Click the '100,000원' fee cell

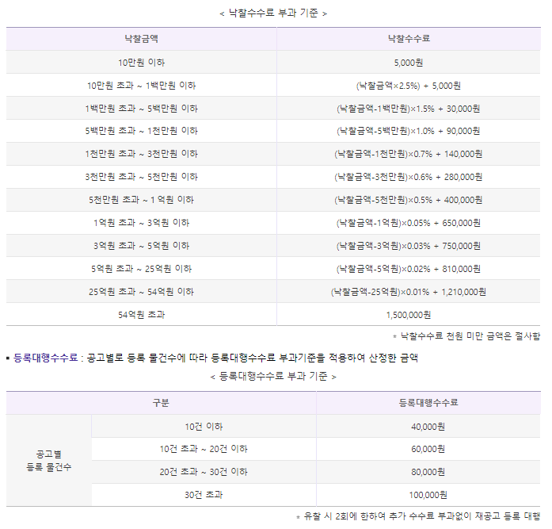point(428,495)
